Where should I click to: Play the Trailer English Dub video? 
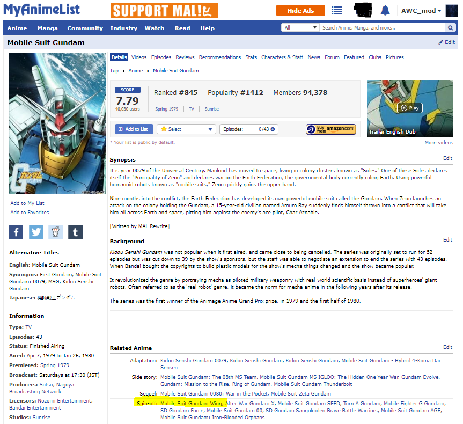coord(409,108)
